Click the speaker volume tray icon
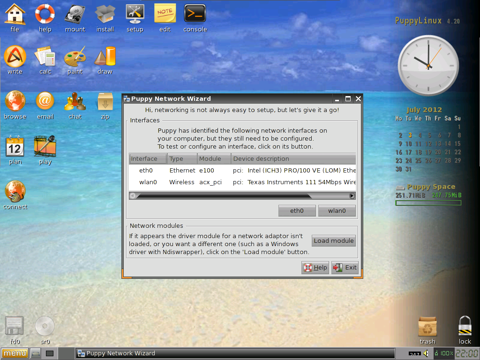This screenshot has width=480, height=360. pos(426,353)
